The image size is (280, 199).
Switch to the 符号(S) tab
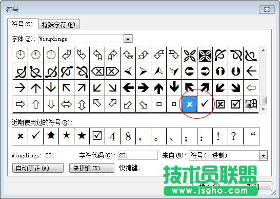coord(23,24)
